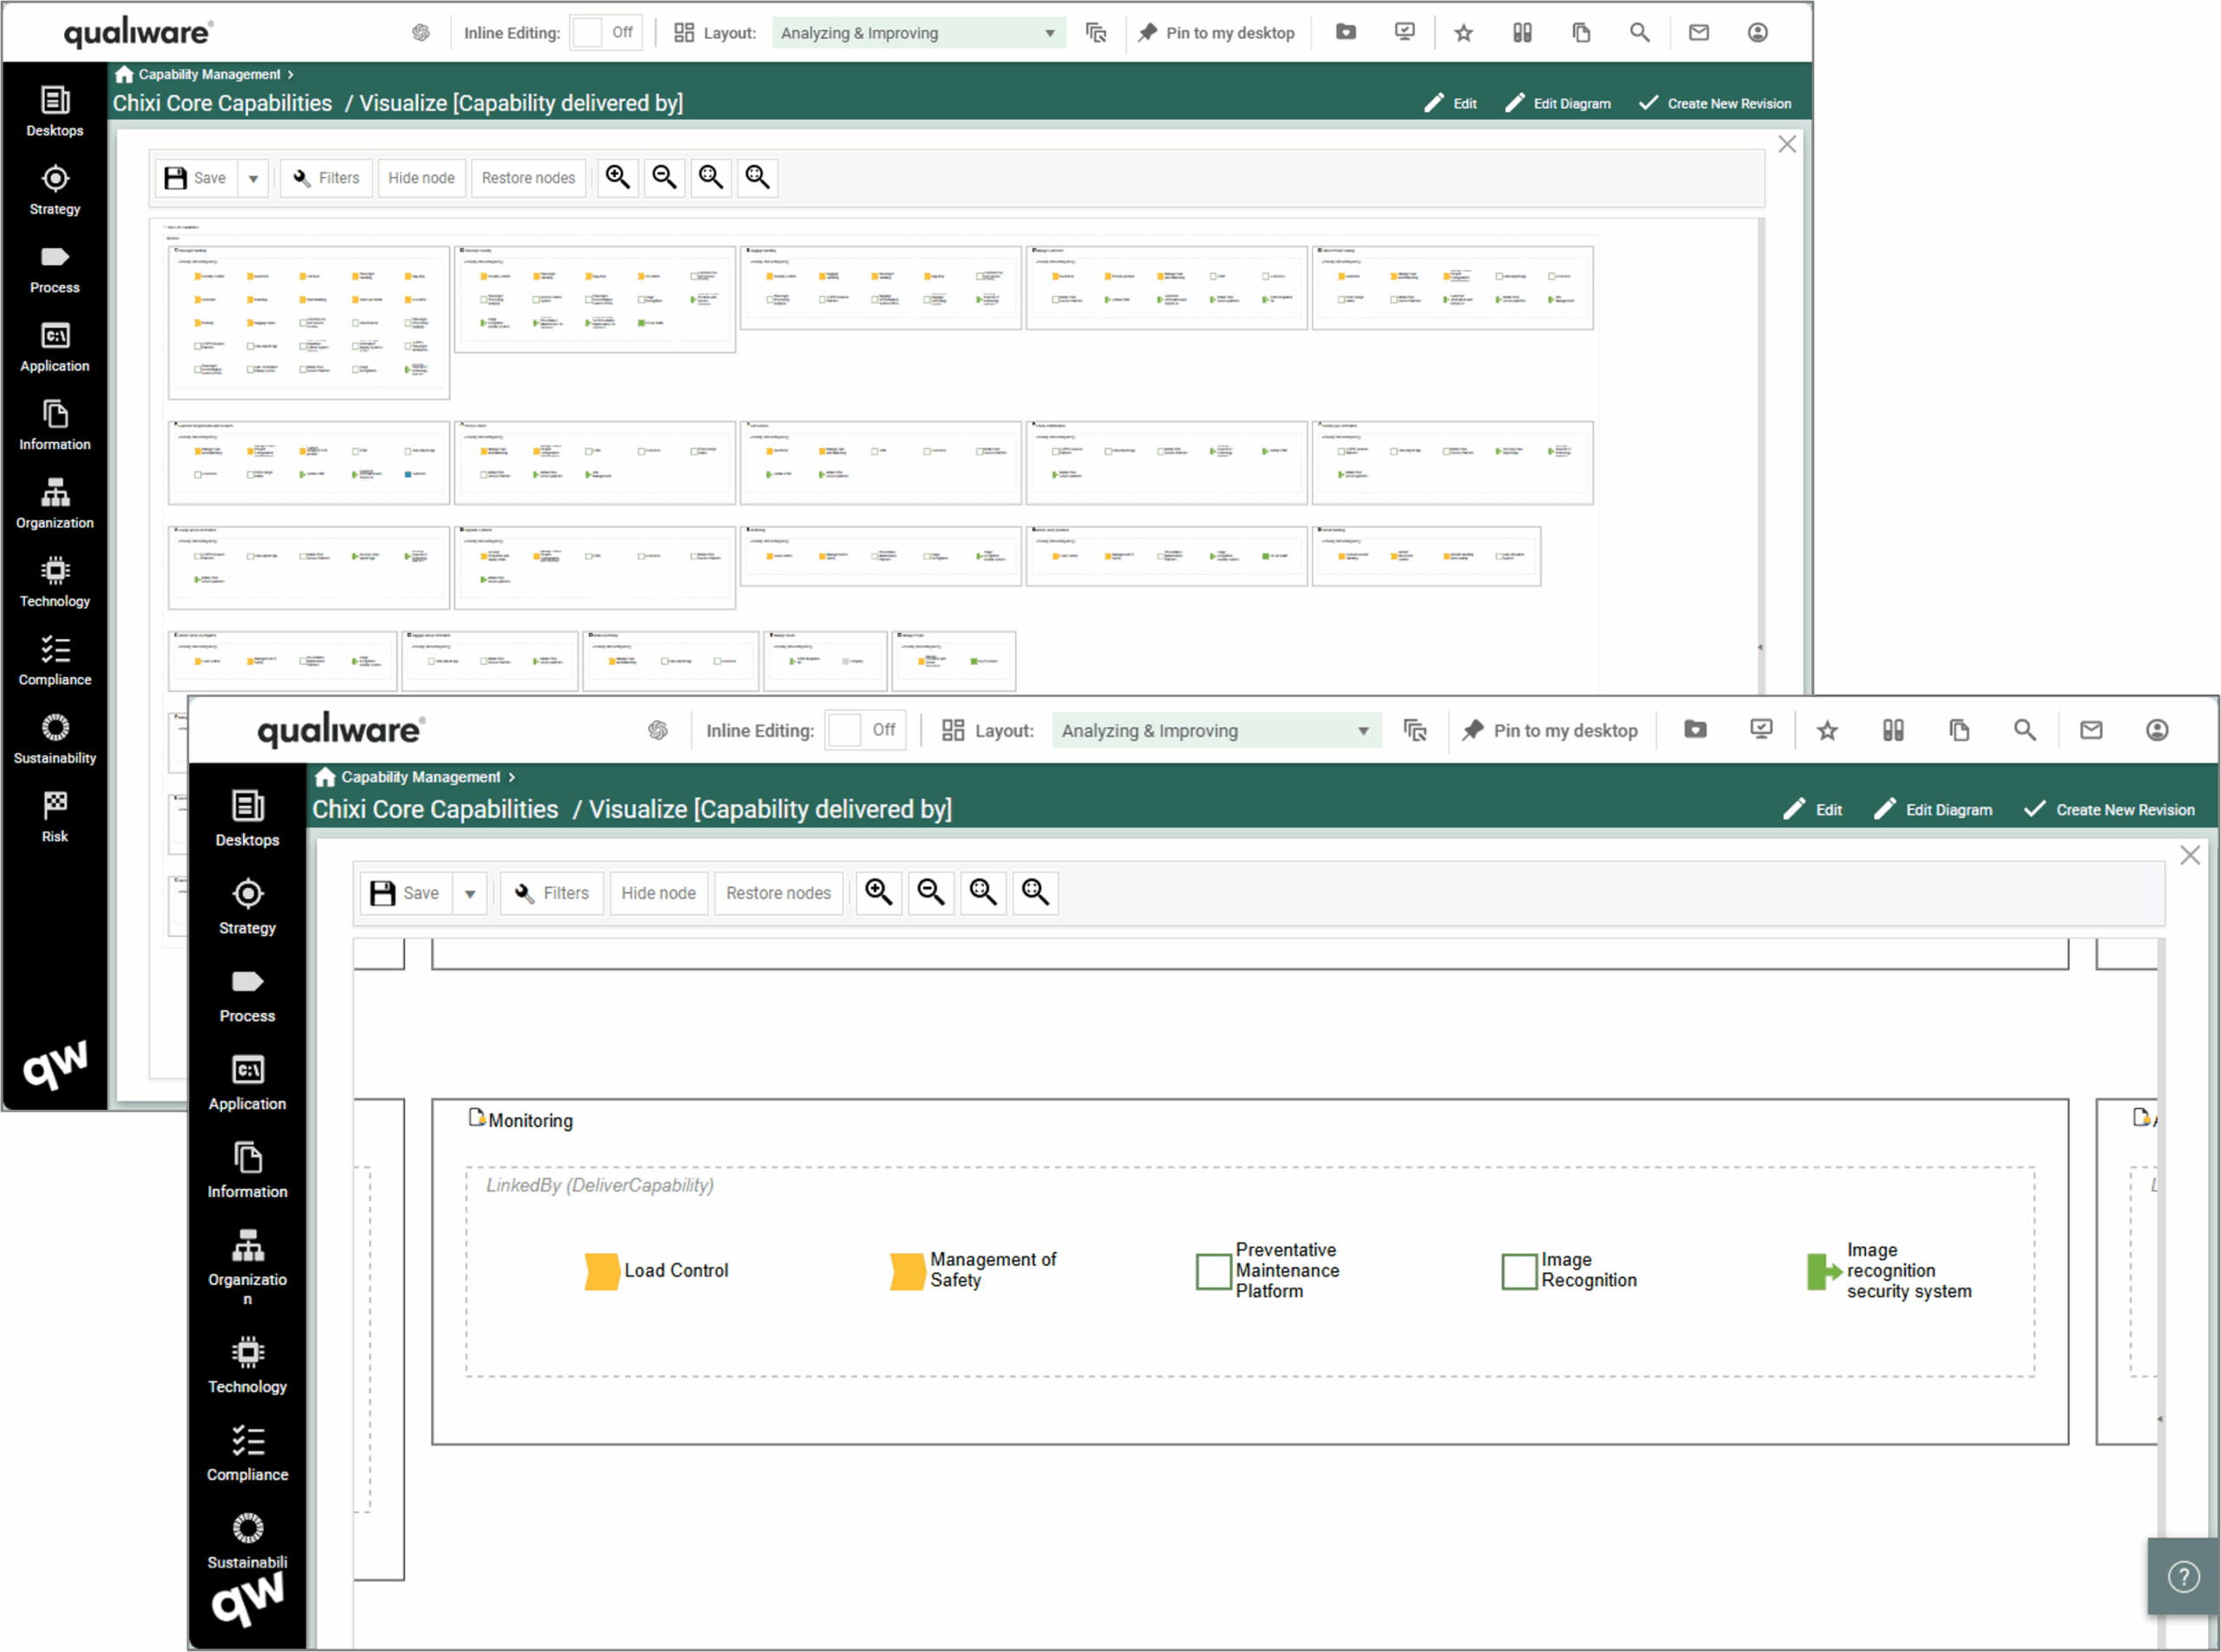Expand Save dropdown arrow in back window

(253, 178)
